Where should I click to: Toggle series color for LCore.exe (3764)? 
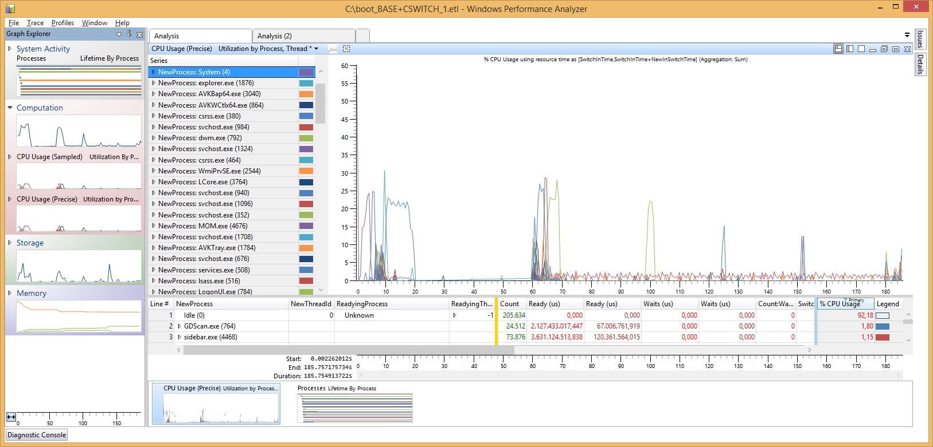[306, 182]
